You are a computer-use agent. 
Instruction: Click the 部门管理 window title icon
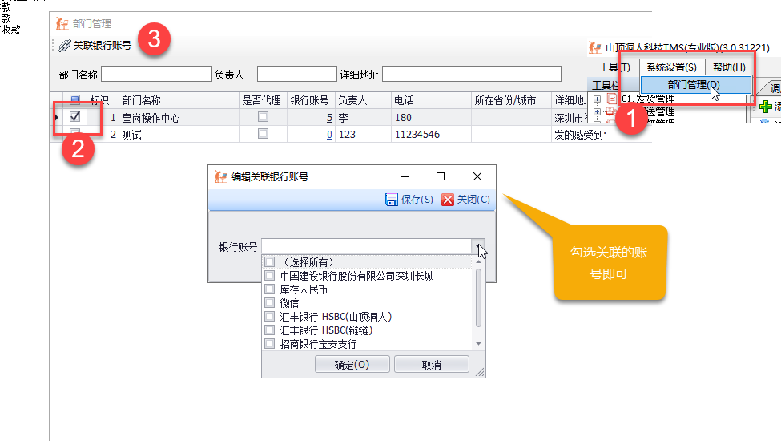tap(61, 24)
